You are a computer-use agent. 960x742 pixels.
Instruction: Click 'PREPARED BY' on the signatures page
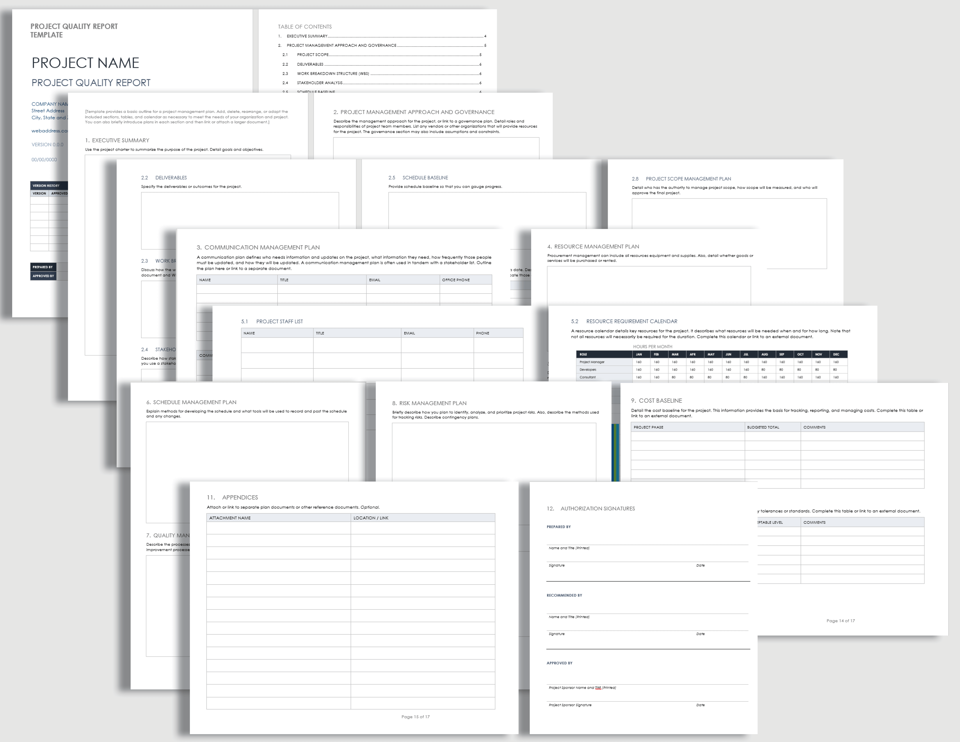(x=559, y=527)
